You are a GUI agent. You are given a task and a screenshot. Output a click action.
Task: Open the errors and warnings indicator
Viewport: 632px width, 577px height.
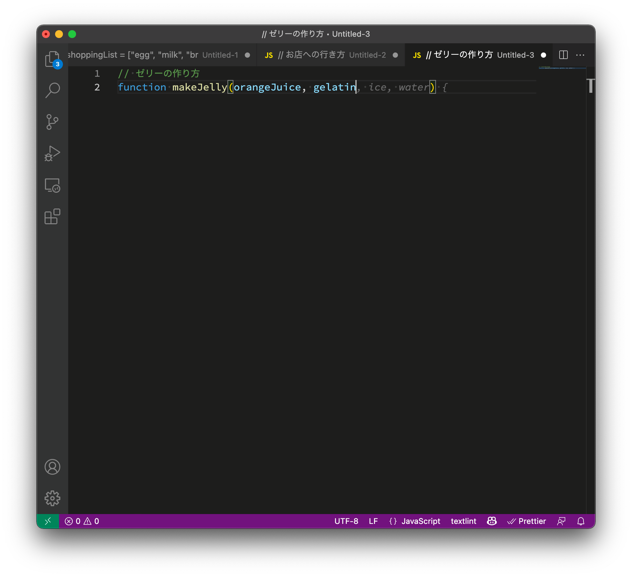[82, 521]
